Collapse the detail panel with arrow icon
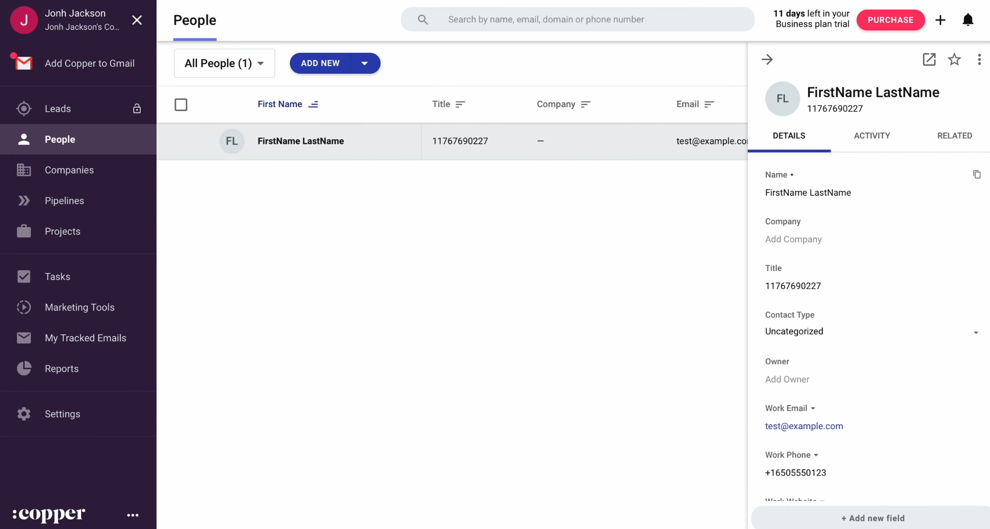The image size is (990, 529). pos(767,60)
